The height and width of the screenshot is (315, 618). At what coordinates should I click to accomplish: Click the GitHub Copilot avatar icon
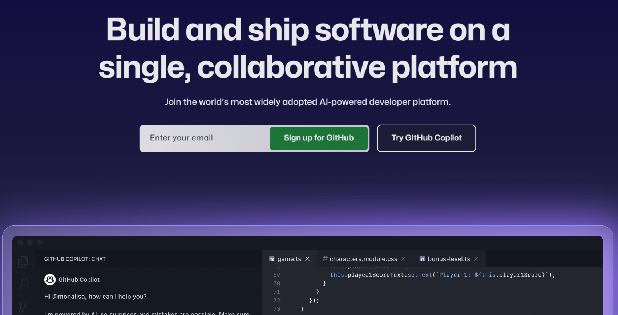click(50, 279)
